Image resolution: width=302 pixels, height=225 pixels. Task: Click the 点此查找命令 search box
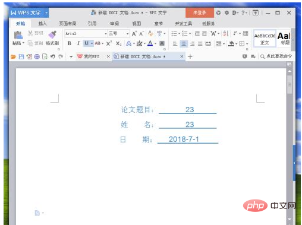276,56
